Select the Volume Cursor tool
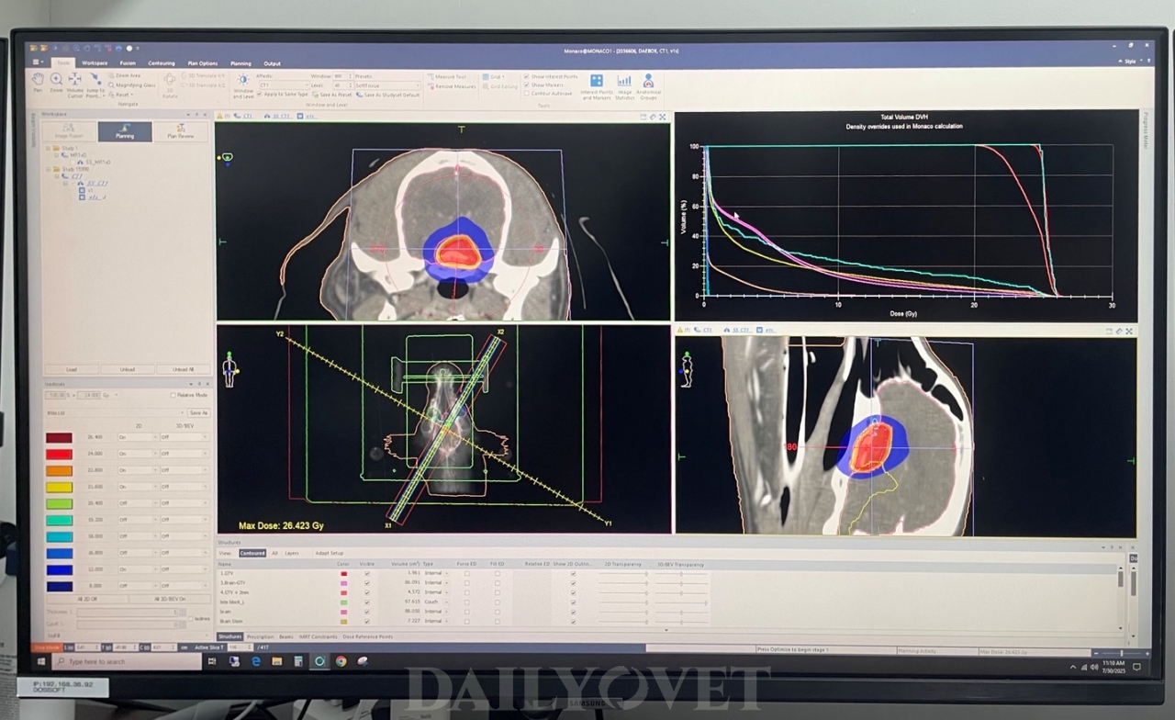1175x720 pixels. (x=74, y=82)
